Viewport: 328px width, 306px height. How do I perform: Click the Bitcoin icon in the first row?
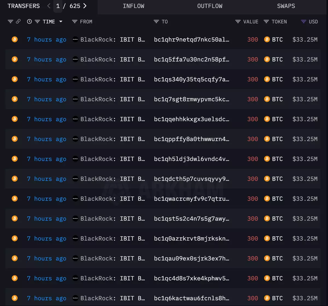click(14, 39)
